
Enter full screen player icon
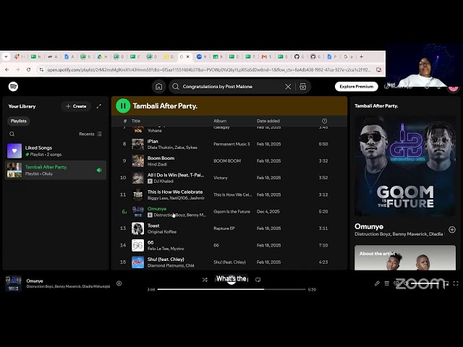pyautogui.click(x=456, y=283)
